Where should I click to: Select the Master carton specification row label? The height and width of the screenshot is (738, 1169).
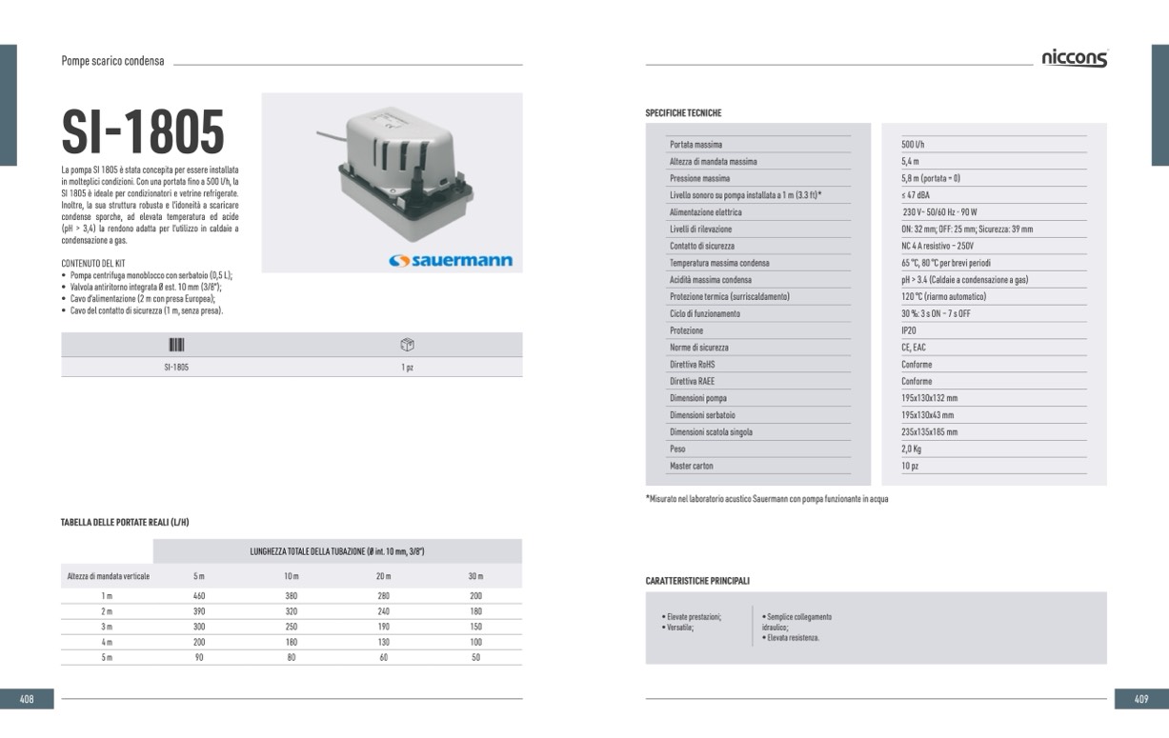(691, 466)
